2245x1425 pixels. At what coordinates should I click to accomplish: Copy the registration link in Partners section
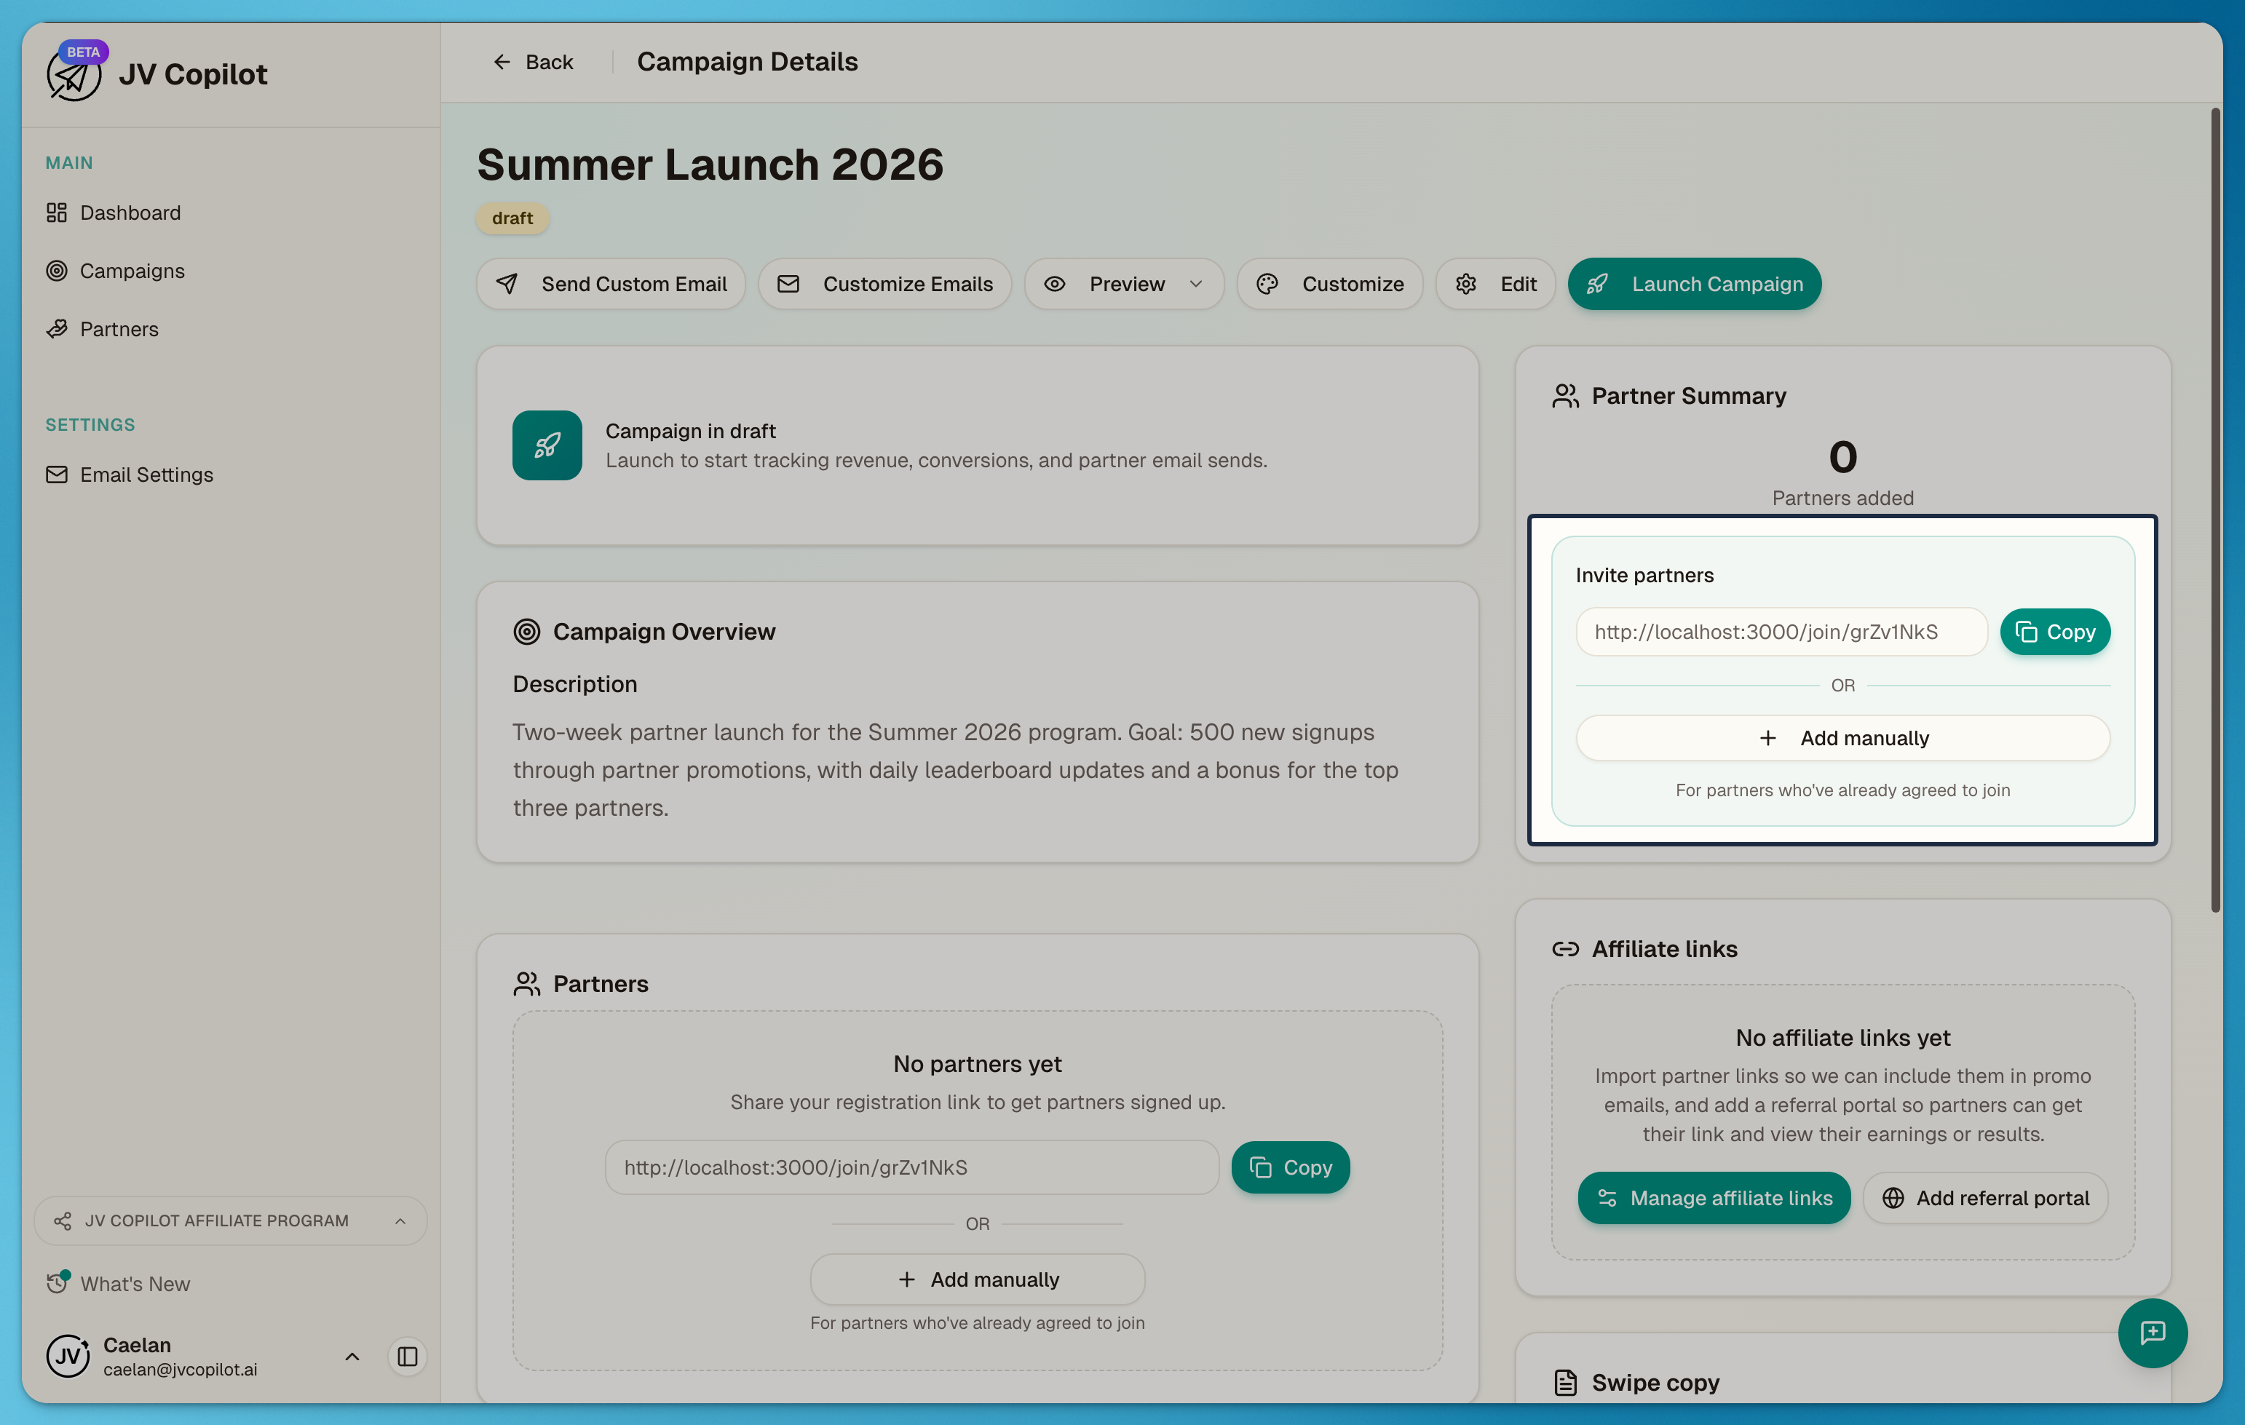click(x=1291, y=1167)
